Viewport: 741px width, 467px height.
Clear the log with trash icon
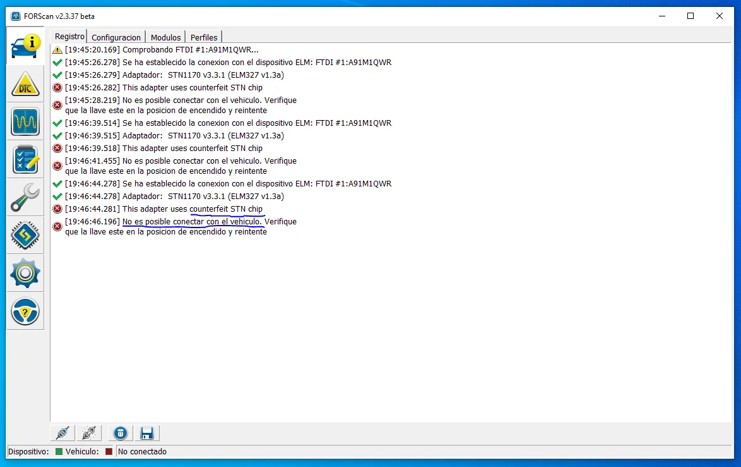pos(121,433)
